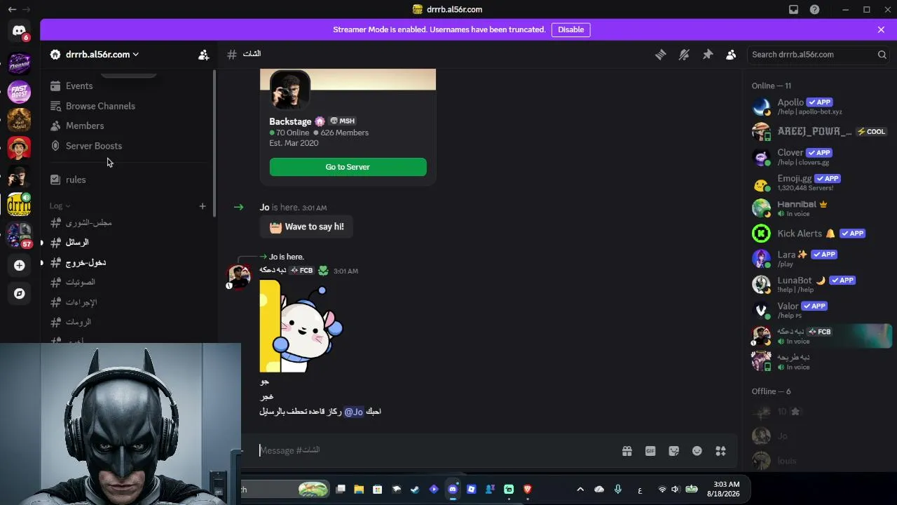The image size is (897, 505).
Task: Open the مجلس-الشورى channel
Action: click(128, 223)
